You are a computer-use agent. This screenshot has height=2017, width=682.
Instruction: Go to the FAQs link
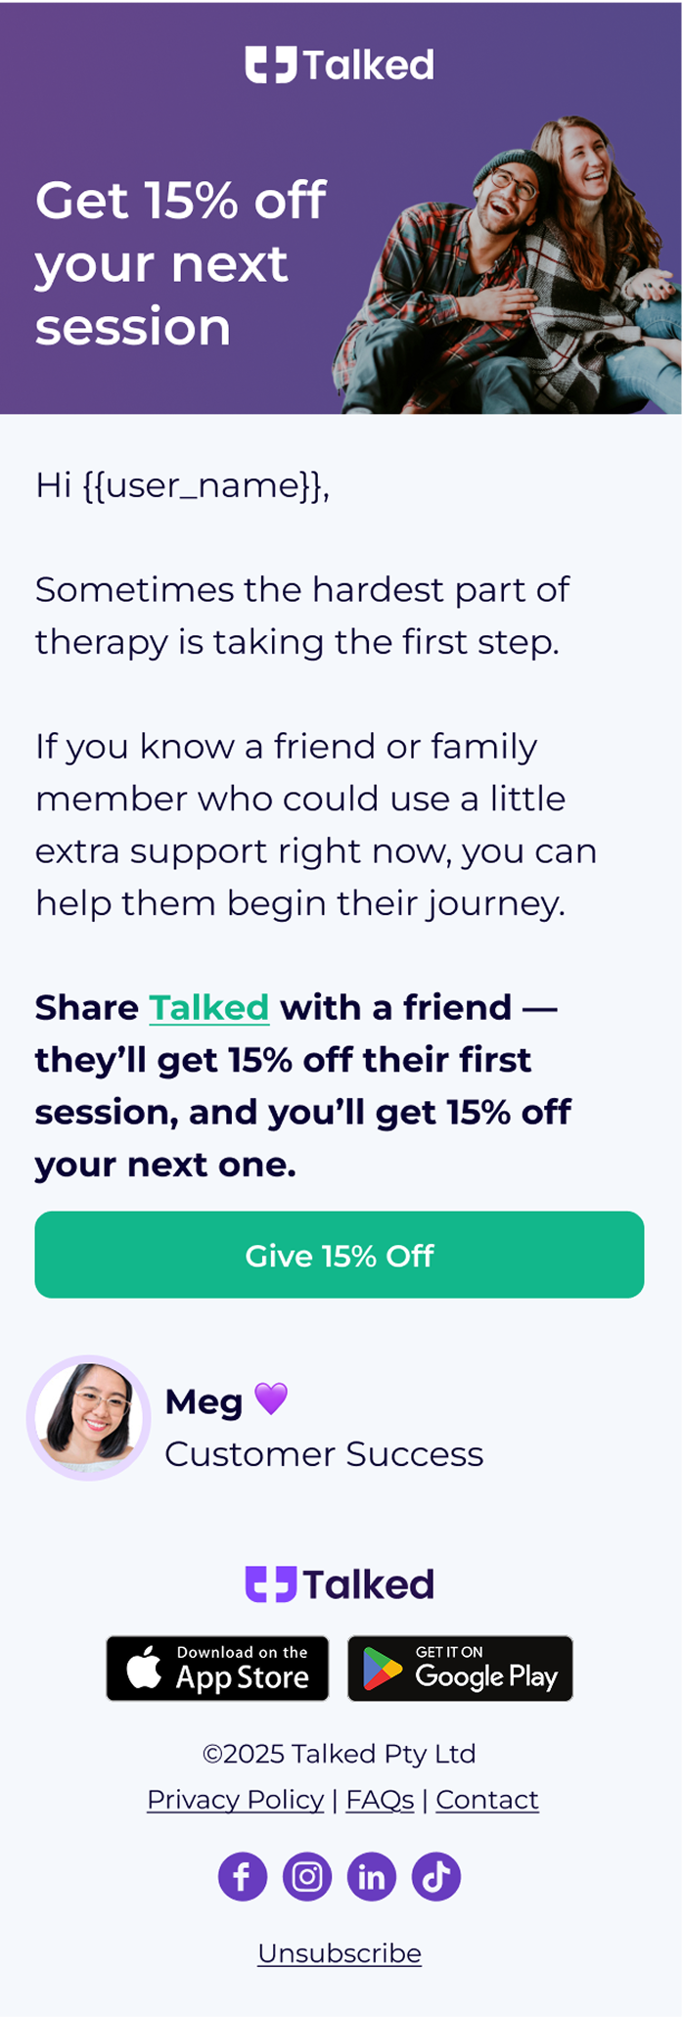pyautogui.click(x=380, y=1800)
